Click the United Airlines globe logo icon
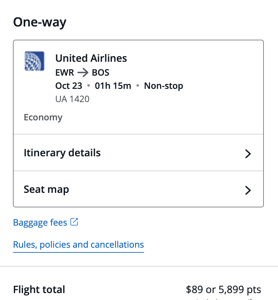The image size is (278, 300). 34,61
